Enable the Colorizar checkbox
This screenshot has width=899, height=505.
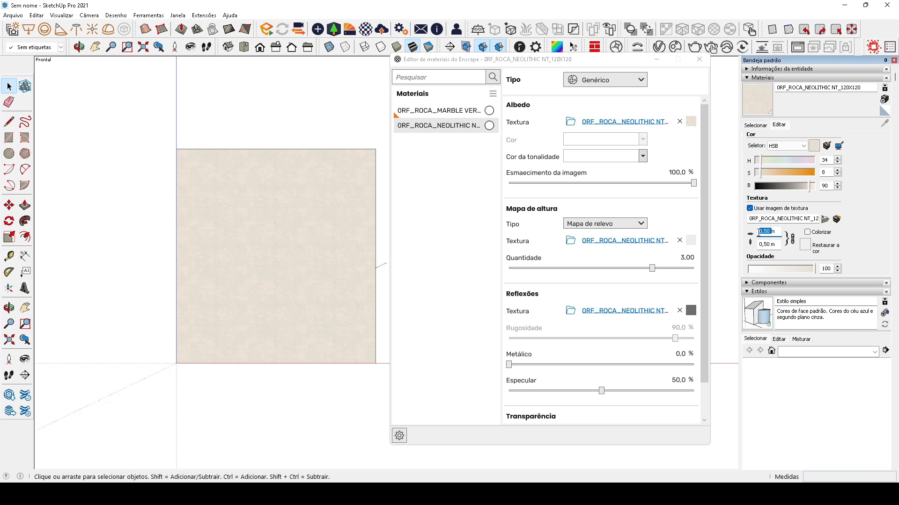(807, 232)
